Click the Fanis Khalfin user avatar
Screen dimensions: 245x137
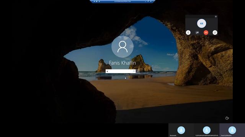tap(122, 46)
